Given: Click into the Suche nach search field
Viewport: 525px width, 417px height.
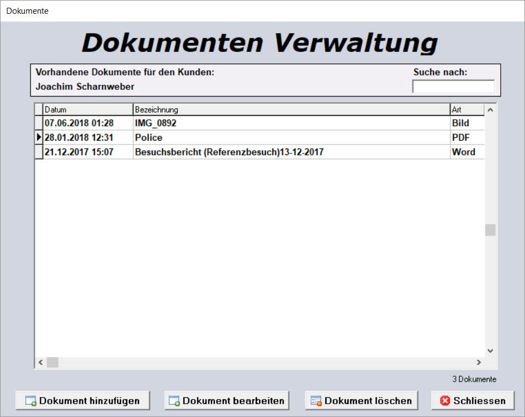Looking at the screenshot, I should (453, 87).
